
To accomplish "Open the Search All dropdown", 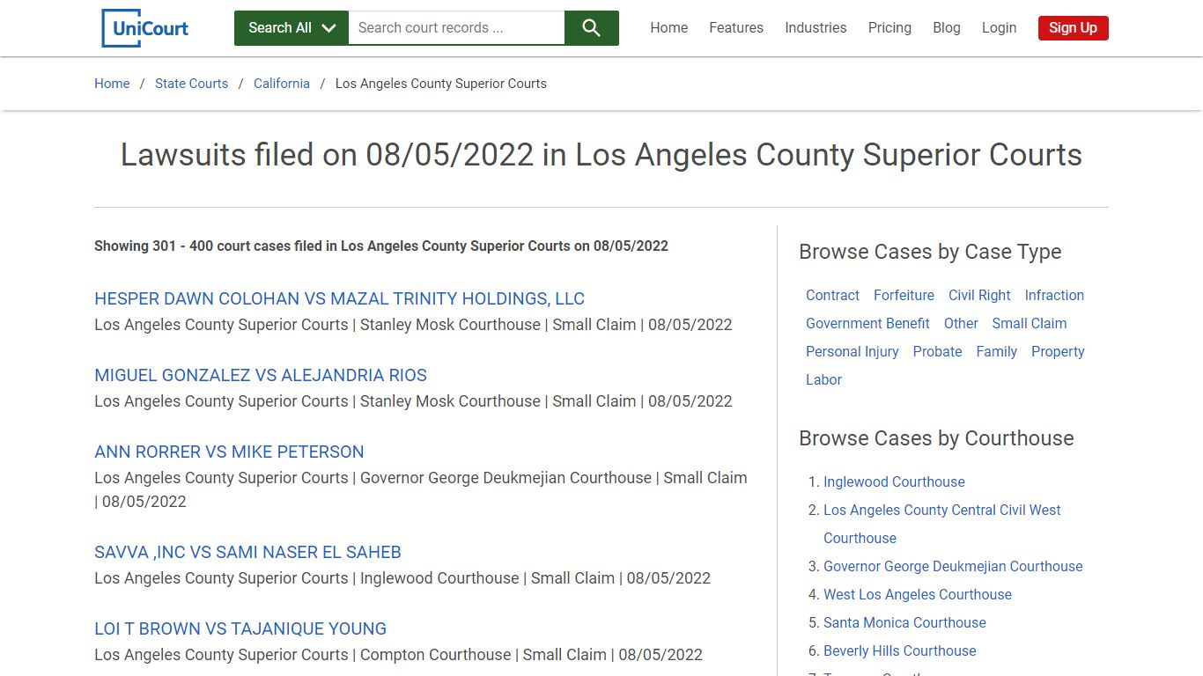I will (x=292, y=28).
